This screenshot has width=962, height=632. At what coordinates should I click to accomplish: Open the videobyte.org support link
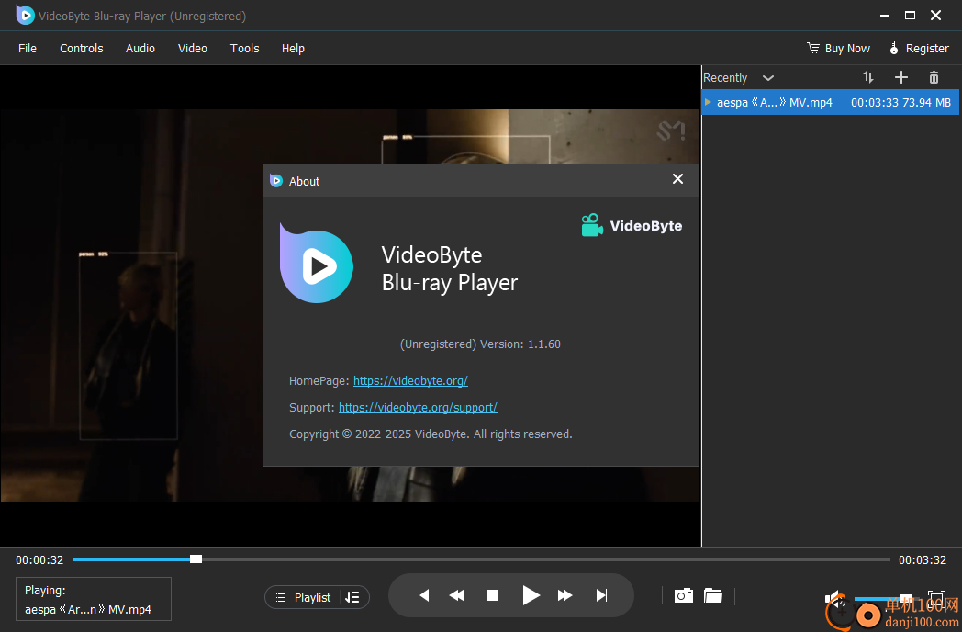point(418,408)
